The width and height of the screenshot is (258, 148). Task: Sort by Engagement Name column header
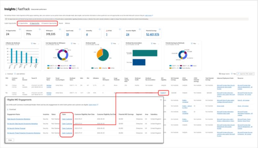(14, 114)
